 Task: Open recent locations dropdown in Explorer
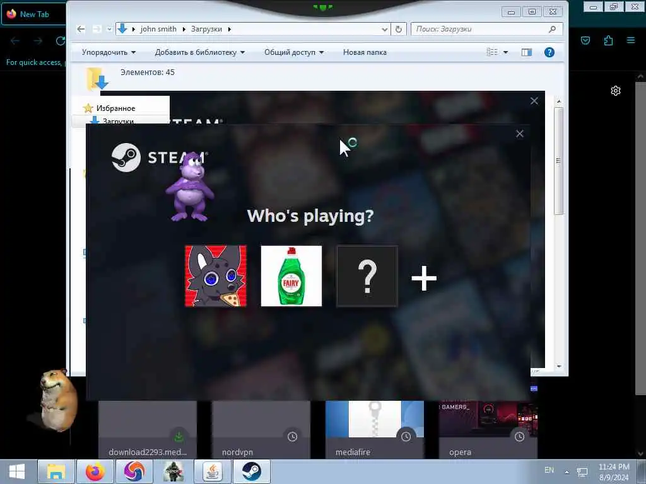pos(109,29)
